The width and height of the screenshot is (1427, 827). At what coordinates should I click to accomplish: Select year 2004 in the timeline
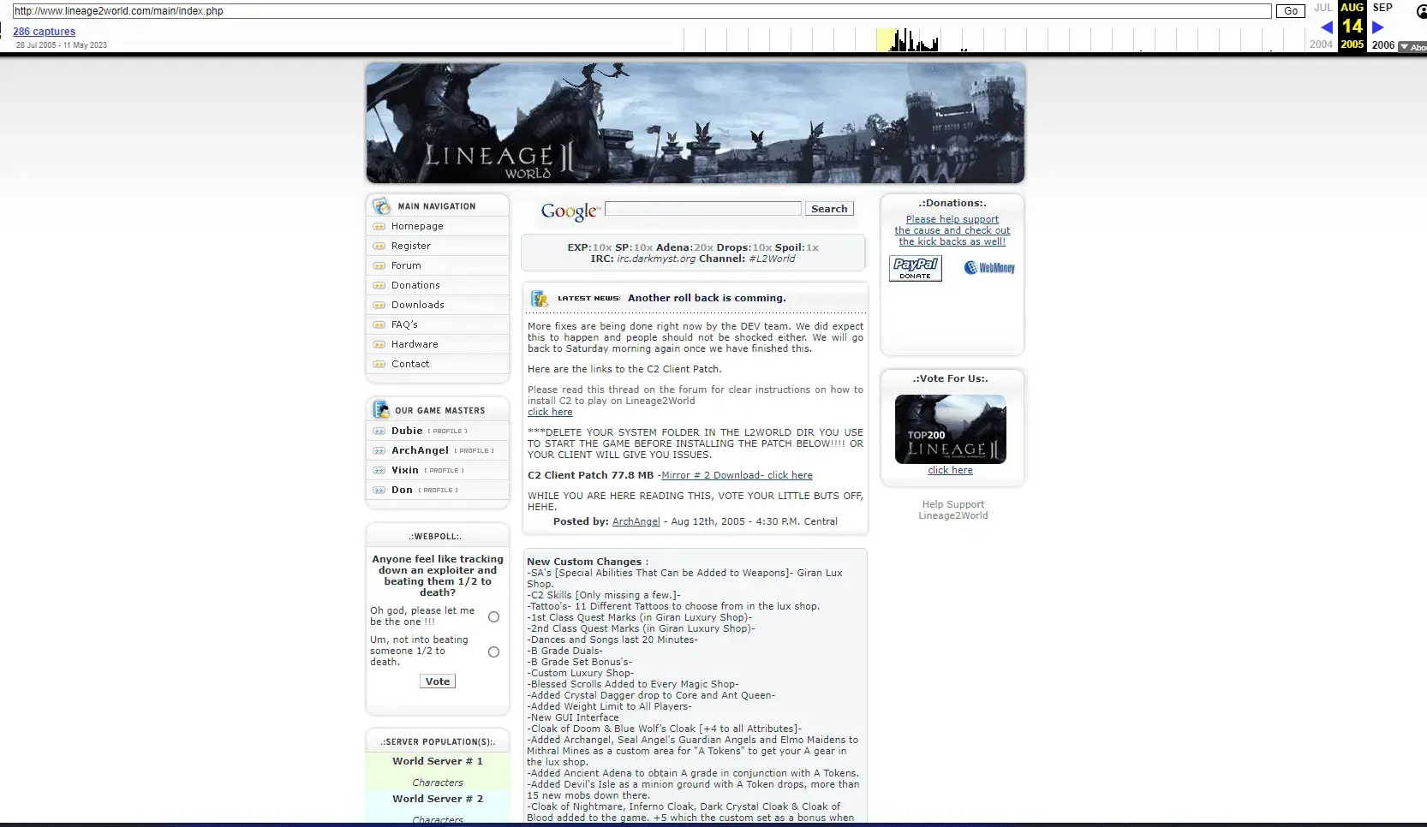point(1321,45)
